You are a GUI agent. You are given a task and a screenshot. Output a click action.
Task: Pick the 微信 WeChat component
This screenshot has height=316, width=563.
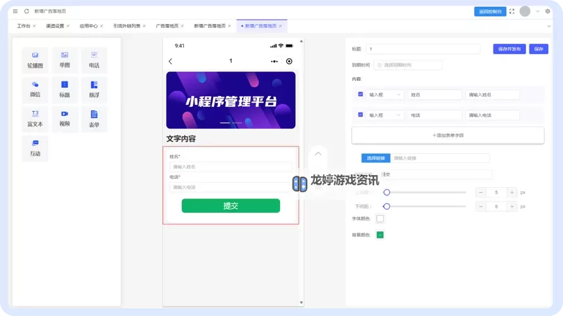[35, 89]
